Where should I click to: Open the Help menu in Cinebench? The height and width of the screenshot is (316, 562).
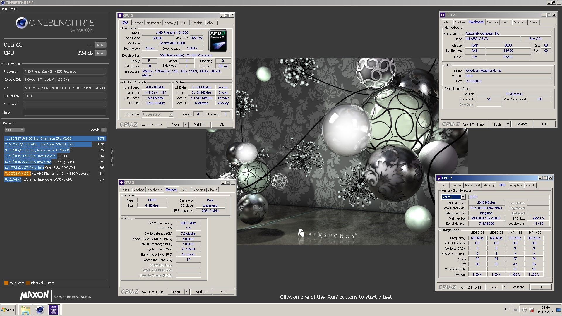click(14, 9)
